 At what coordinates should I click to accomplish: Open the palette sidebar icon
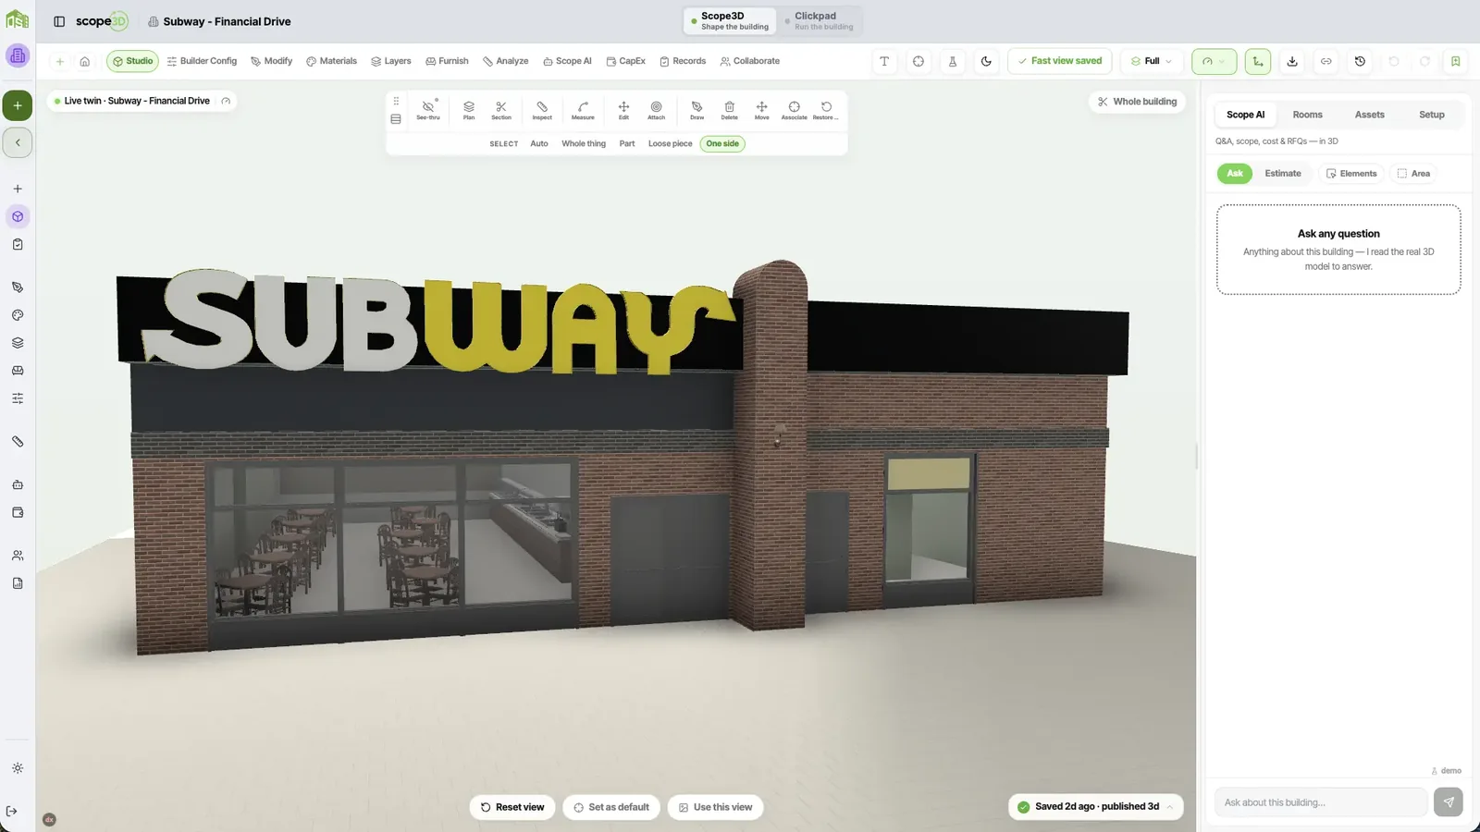tap(18, 315)
